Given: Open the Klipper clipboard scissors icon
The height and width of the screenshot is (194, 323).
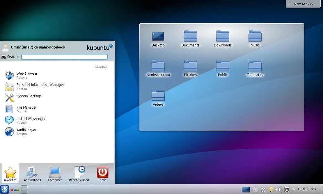Looking at the screenshot, I should click(263, 189).
